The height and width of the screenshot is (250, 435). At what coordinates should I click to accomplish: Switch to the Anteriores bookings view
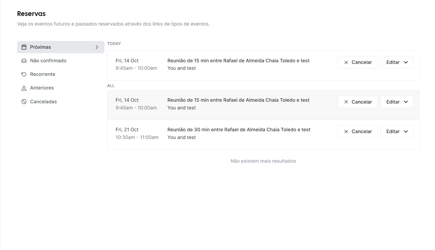(42, 88)
